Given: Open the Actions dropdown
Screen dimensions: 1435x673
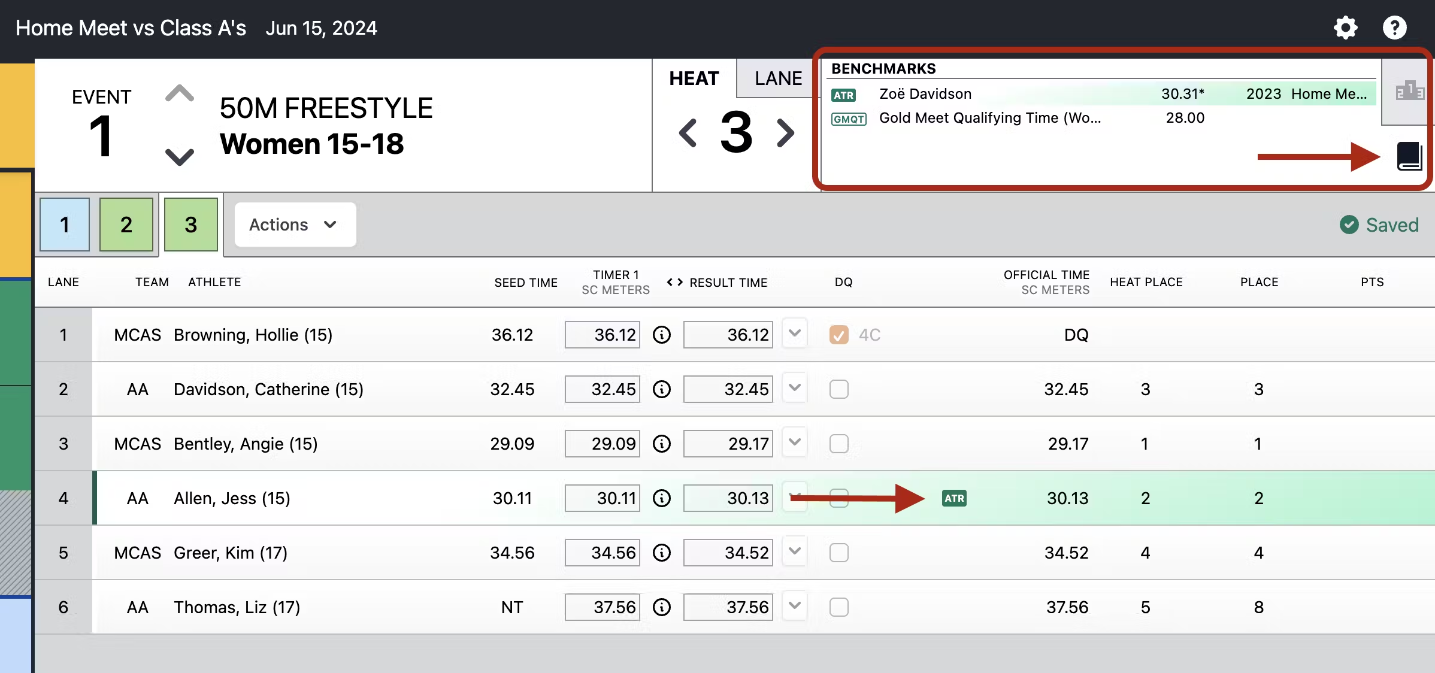Looking at the screenshot, I should click(295, 225).
